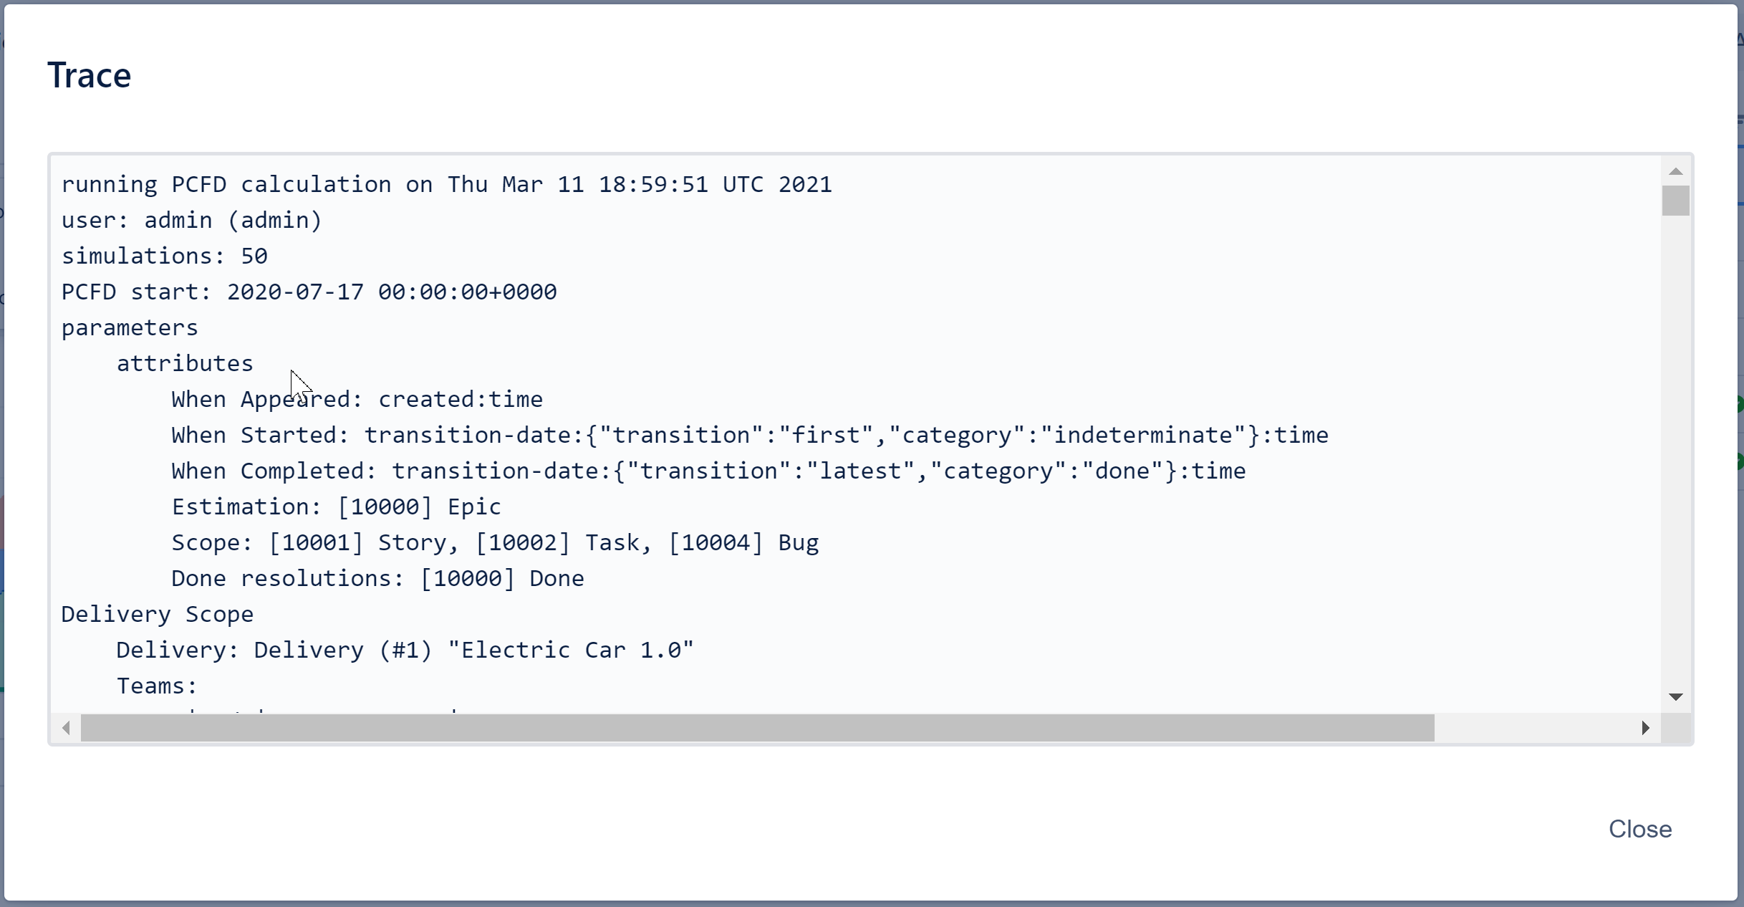Select the PCFD start date line
1744x907 pixels.
308,292
